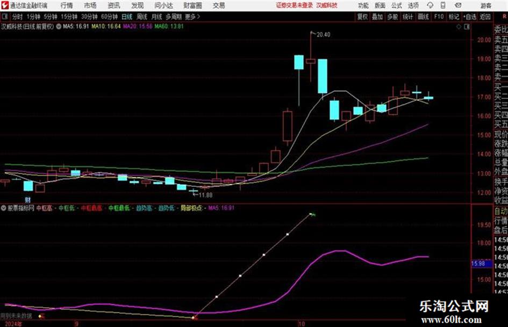The height and width of the screenshot is (327, 508).
Task: Open the 问小达 menu
Action: pos(163,5)
